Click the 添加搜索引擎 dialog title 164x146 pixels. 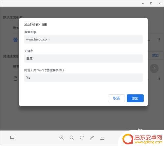coord(35,25)
